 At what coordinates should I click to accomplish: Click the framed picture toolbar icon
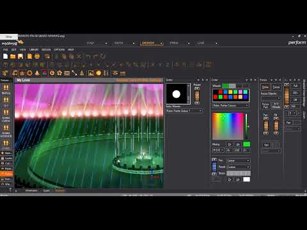tap(91, 73)
